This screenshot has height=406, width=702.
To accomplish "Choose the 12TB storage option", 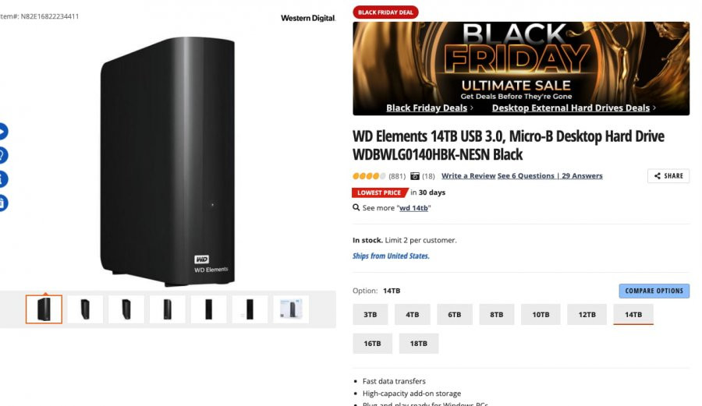I will (587, 314).
